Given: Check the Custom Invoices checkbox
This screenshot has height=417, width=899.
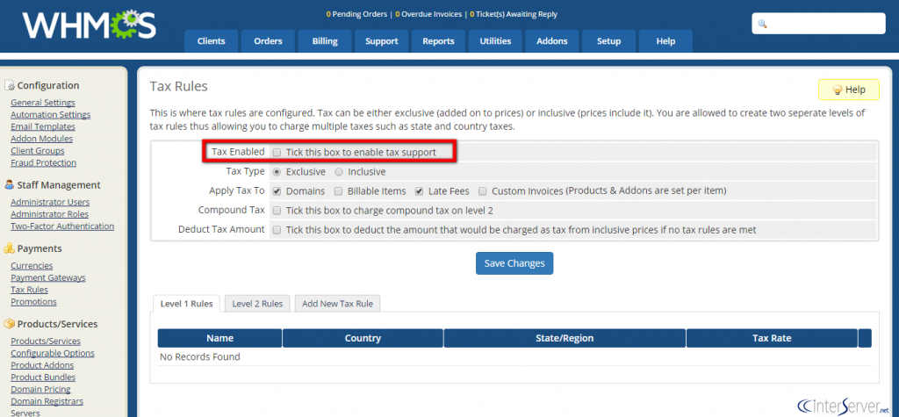Looking at the screenshot, I should click(x=483, y=191).
